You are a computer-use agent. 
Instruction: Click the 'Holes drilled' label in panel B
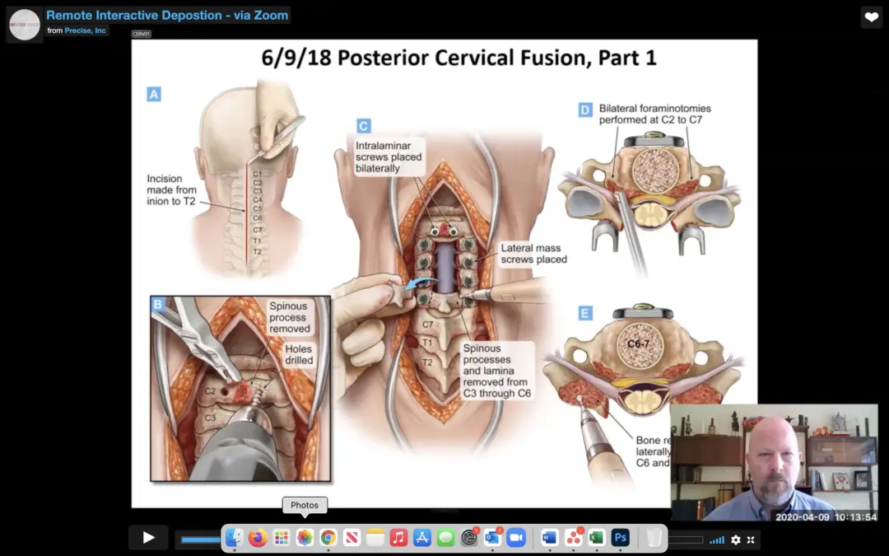tap(299, 354)
